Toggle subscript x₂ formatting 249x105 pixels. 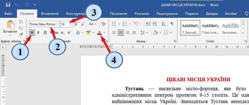(63, 33)
